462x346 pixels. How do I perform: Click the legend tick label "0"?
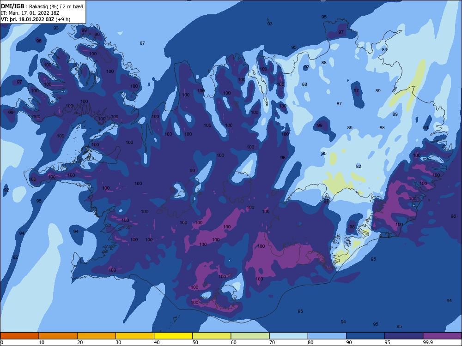click(2, 342)
